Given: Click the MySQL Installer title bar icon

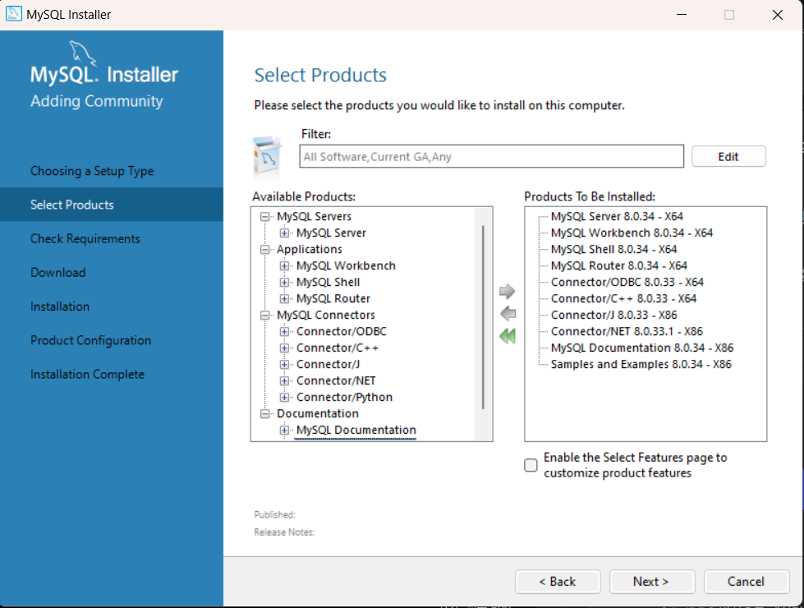Looking at the screenshot, I should pyautogui.click(x=13, y=14).
